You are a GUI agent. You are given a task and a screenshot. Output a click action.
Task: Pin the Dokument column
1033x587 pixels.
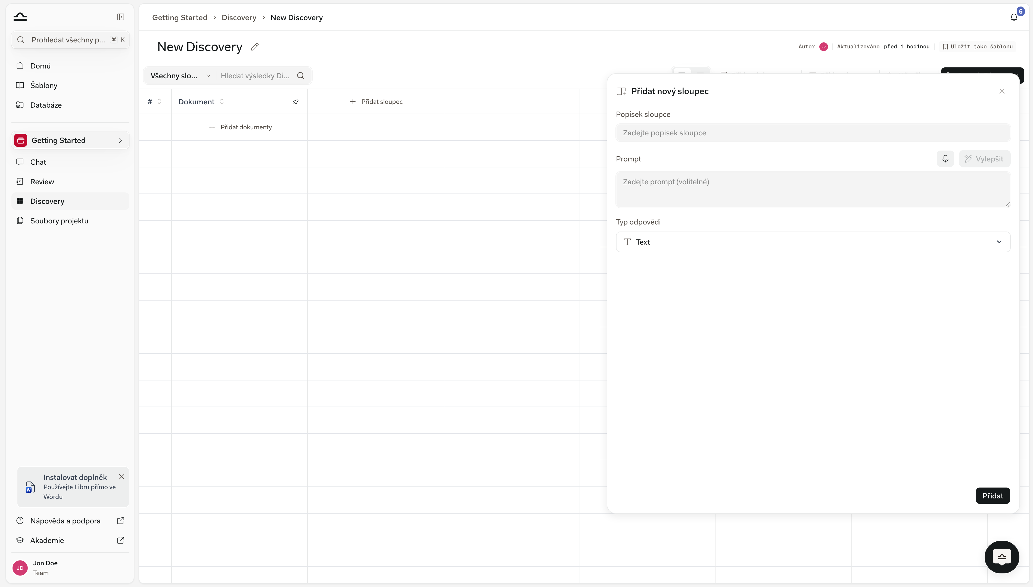pyautogui.click(x=295, y=102)
